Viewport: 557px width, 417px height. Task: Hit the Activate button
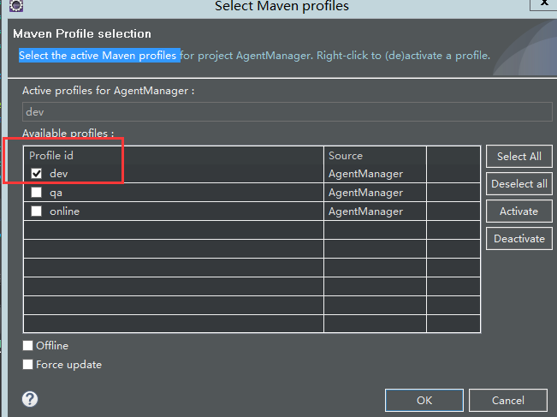(x=518, y=211)
